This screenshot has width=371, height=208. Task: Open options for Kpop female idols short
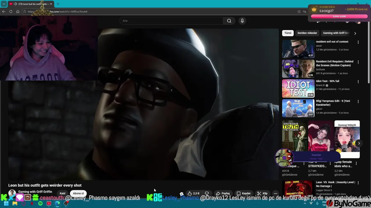click(356, 164)
